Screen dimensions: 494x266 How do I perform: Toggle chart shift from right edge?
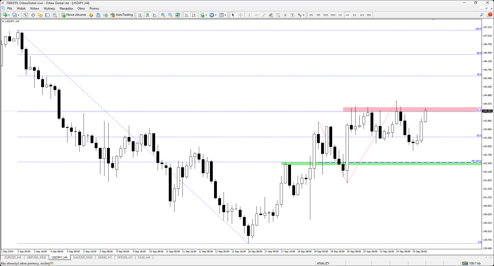click(194, 15)
